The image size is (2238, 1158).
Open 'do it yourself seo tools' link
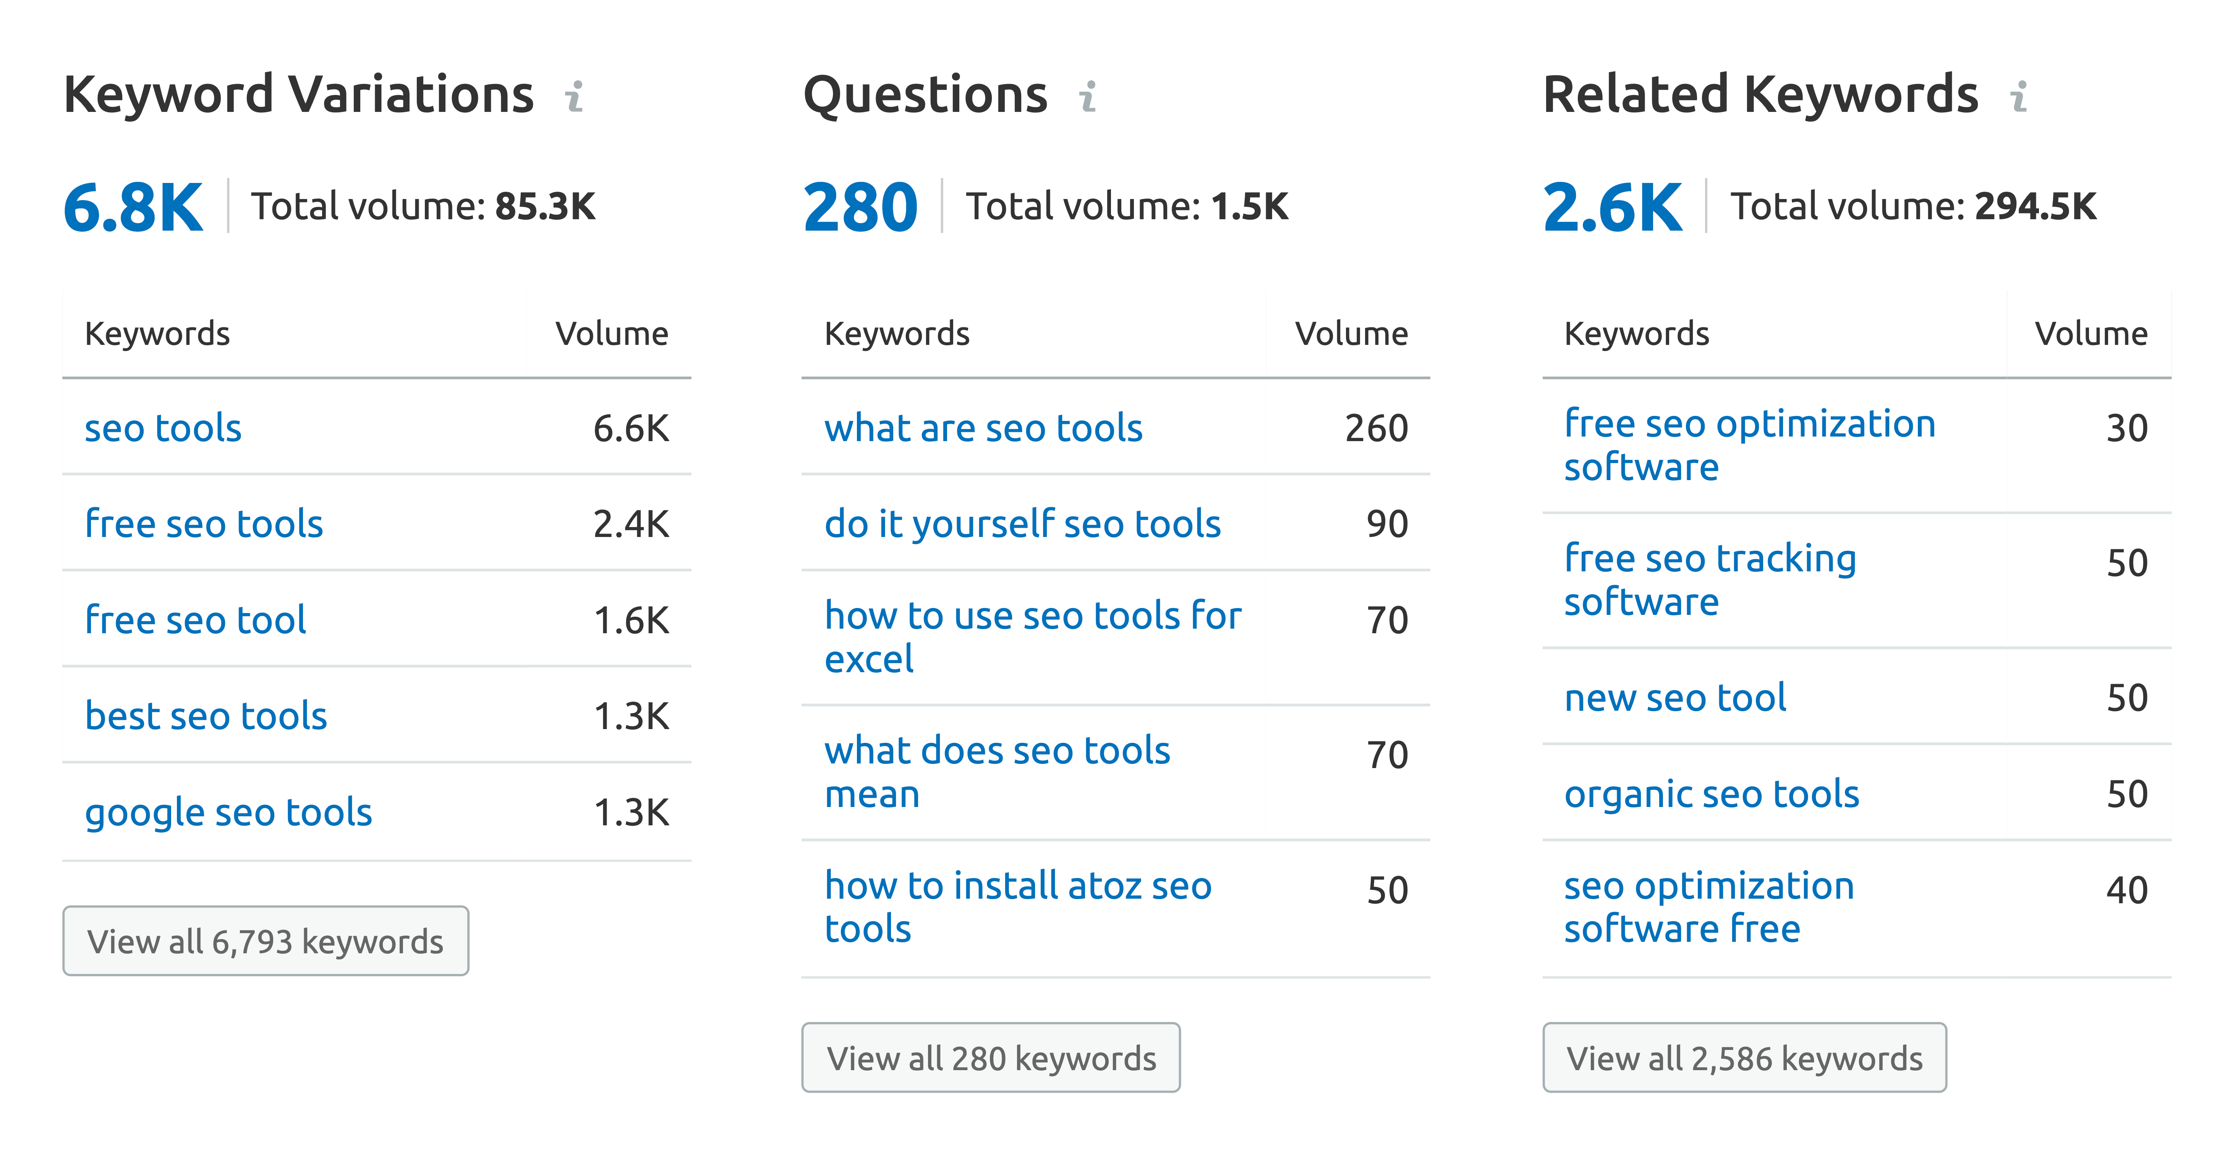click(1023, 524)
